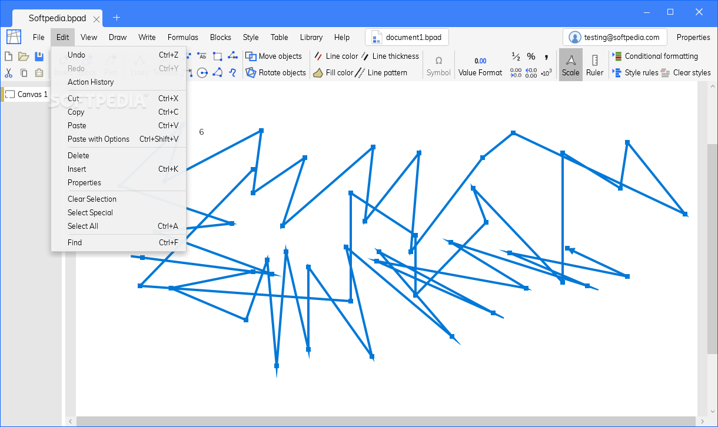Select the polygon drawing tool

[x=217, y=73]
